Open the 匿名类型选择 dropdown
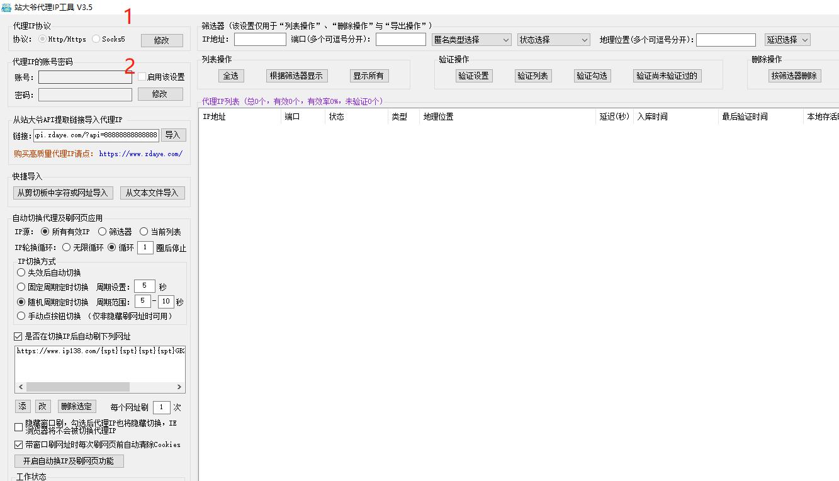Screen dimensions: 839x481 pos(471,39)
